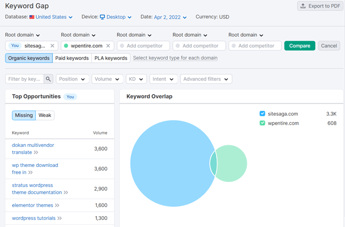Click the Keyword column header
345x227 pixels.
point(20,133)
